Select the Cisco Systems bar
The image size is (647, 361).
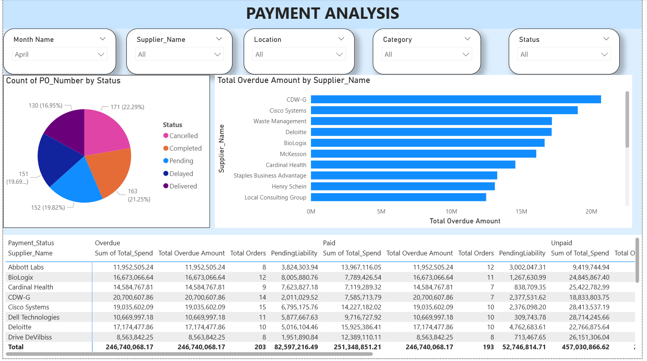coord(444,110)
